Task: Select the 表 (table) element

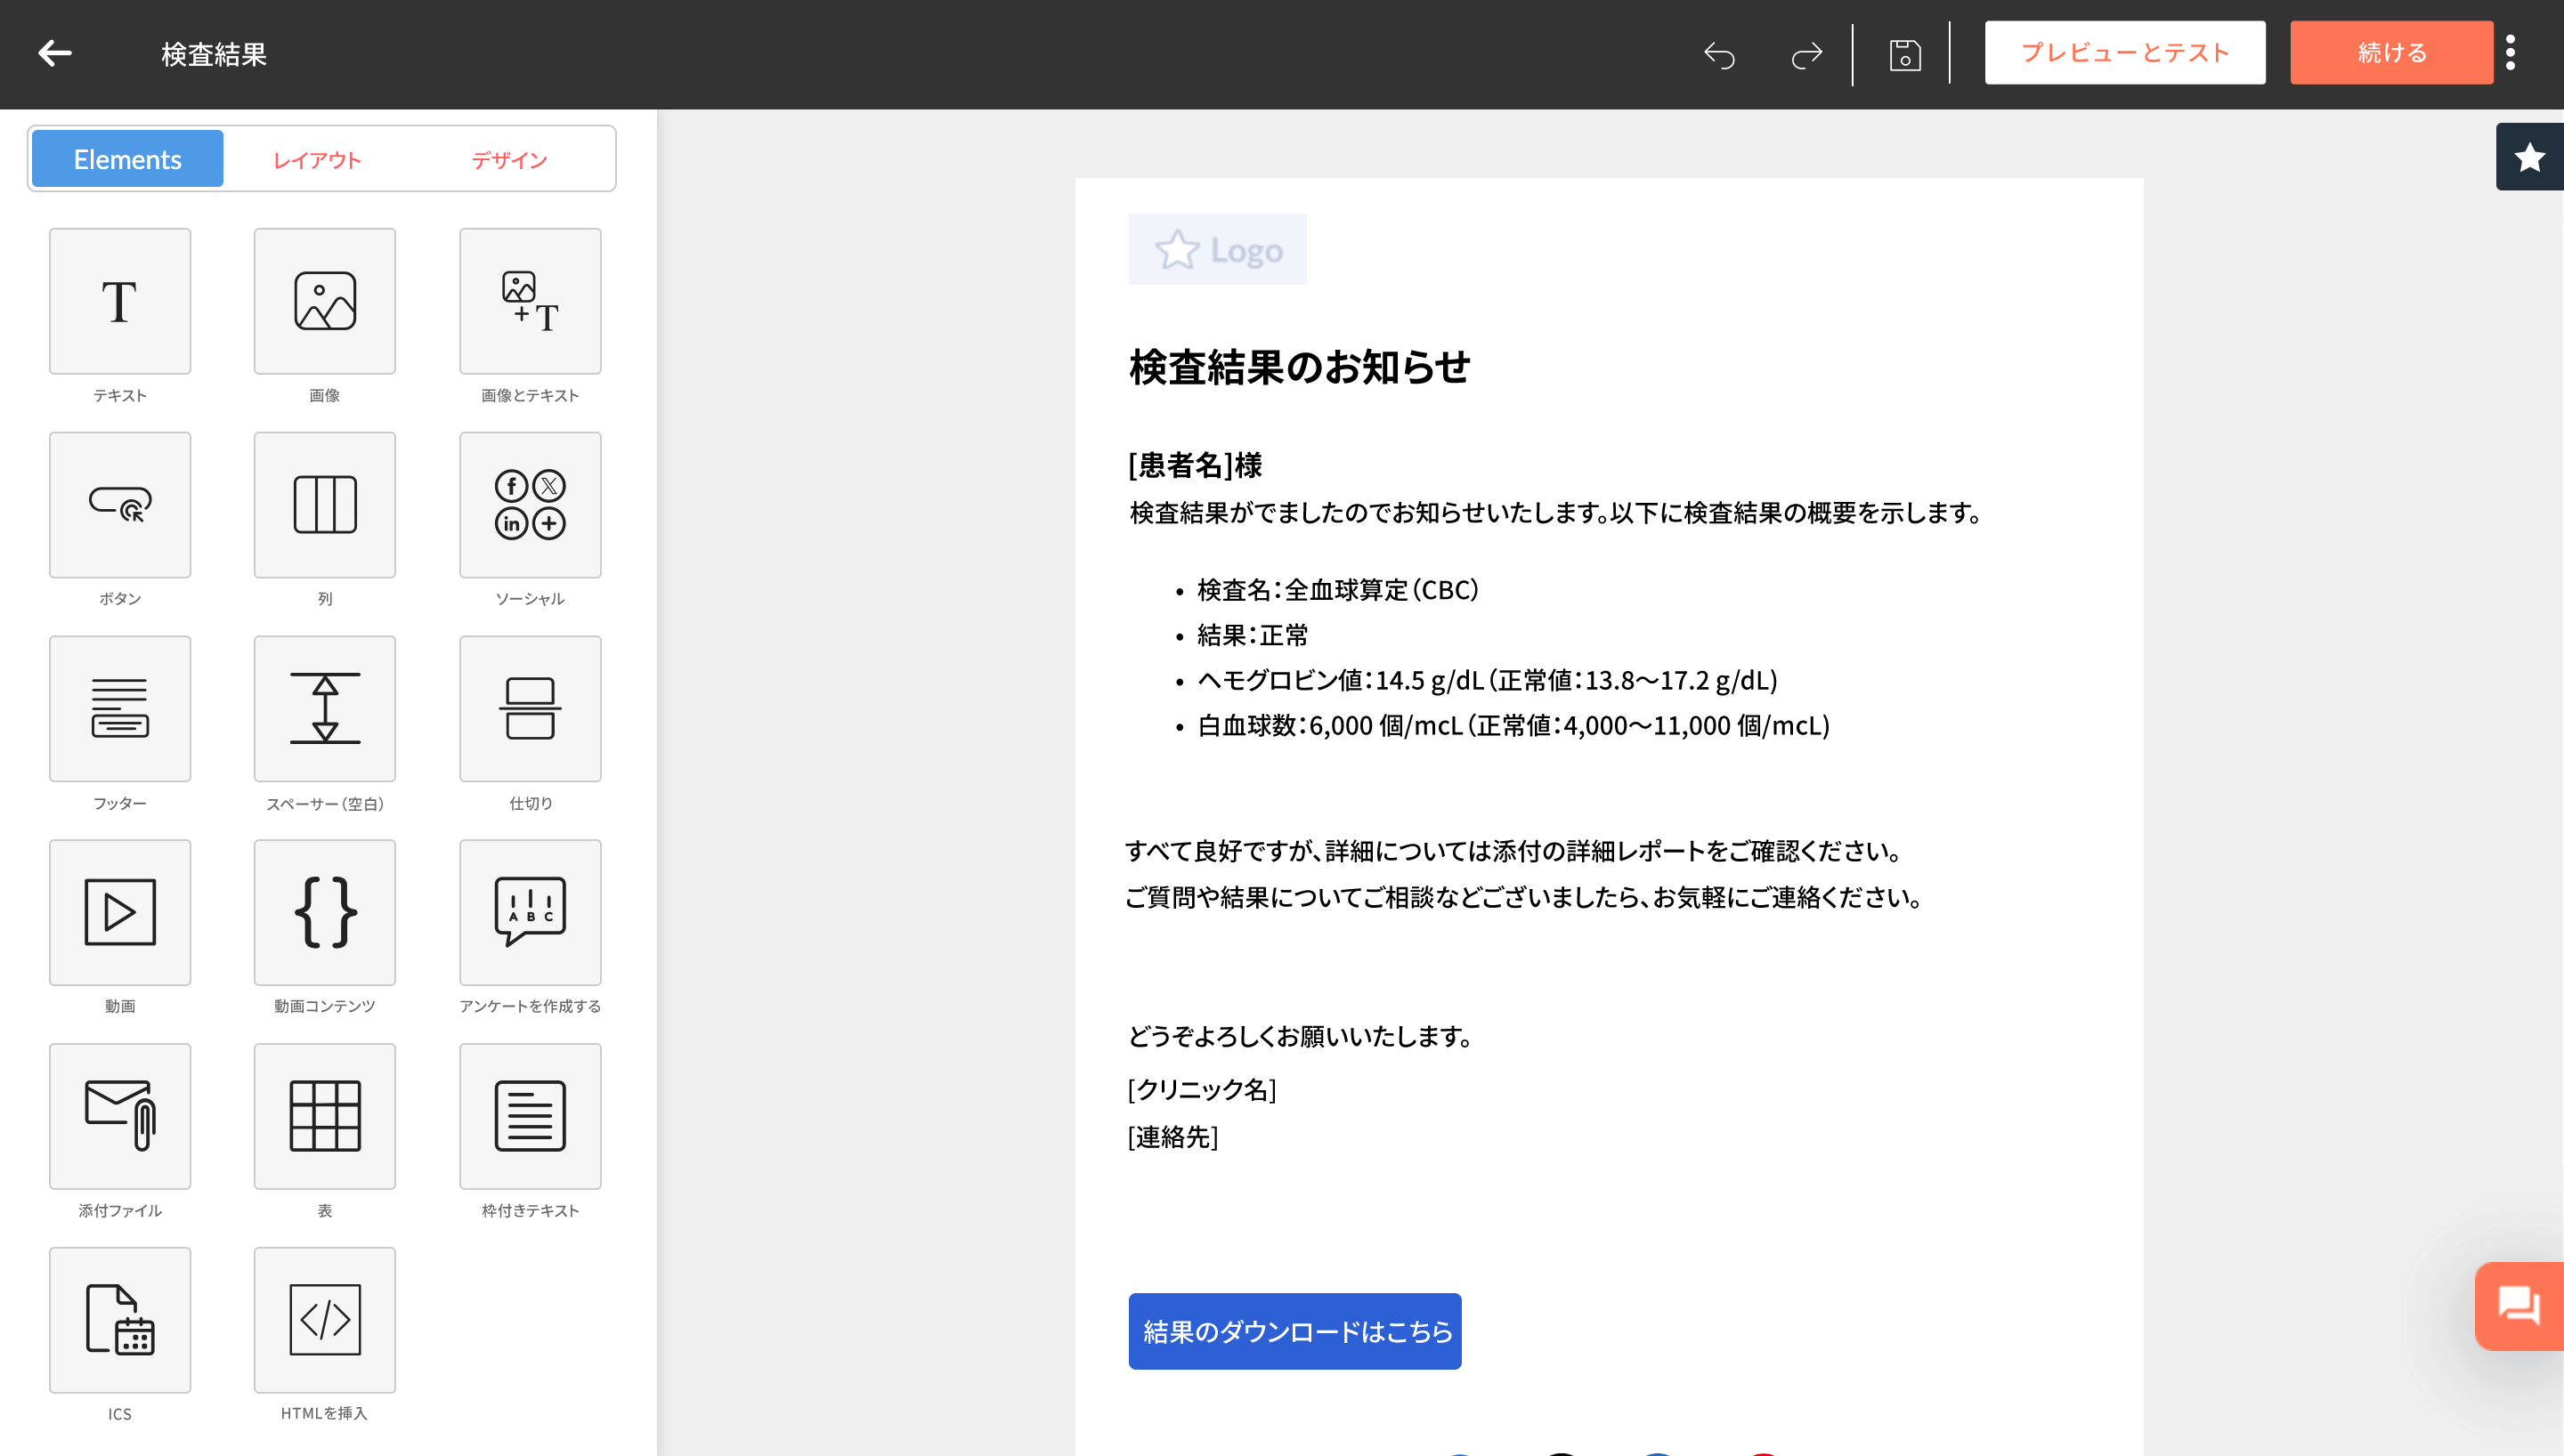Action: pyautogui.click(x=324, y=1116)
